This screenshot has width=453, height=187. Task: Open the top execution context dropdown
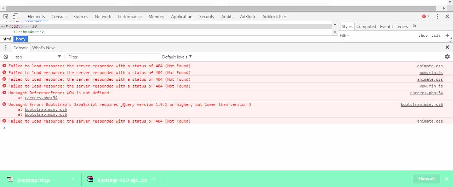point(38,57)
